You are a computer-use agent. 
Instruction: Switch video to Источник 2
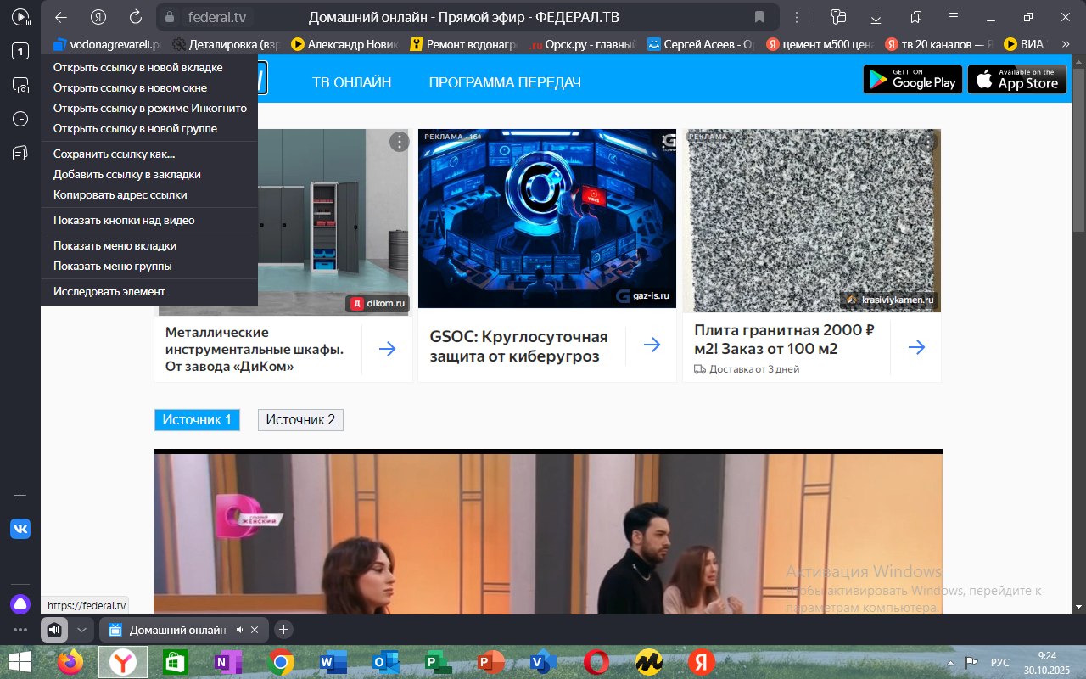pyautogui.click(x=300, y=420)
